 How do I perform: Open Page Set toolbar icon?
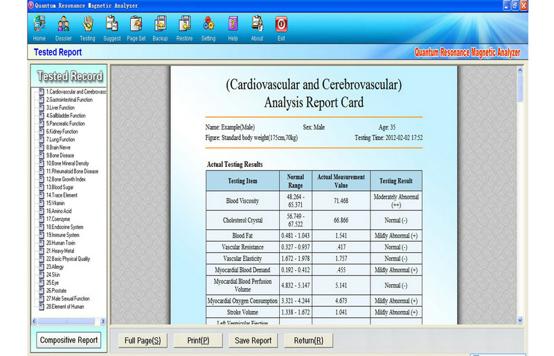point(136,28)
